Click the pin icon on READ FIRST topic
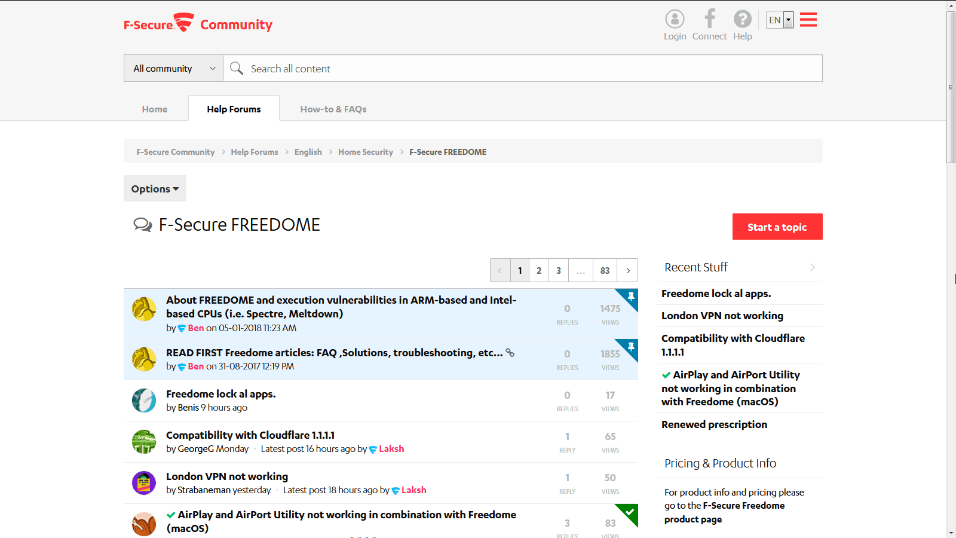 tap(631, 347)
